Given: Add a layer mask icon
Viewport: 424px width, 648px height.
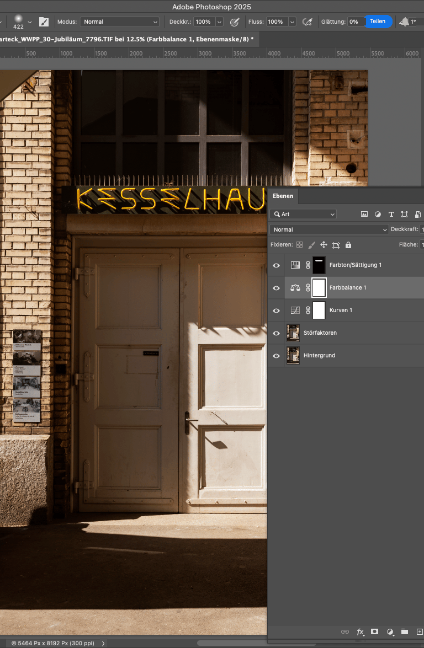Looking at the screenshot, I should coord(374,631).
